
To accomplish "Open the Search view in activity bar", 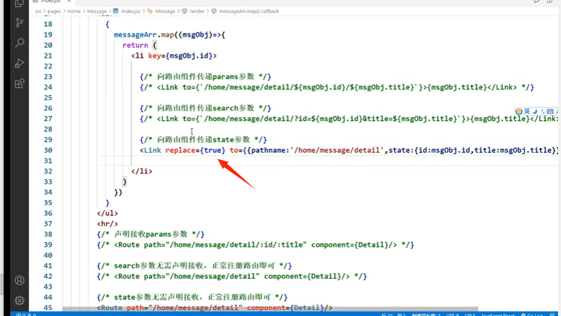I will (19, 43).
